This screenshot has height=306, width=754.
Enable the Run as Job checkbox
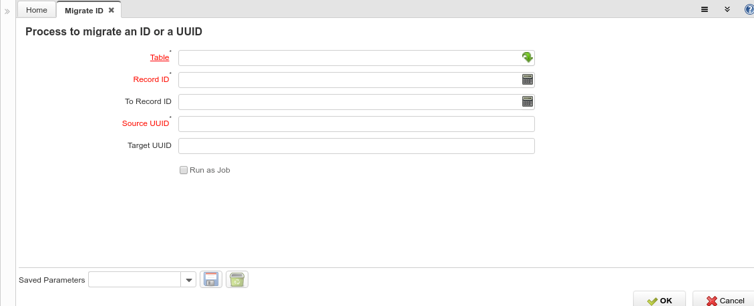tap(183, 170)
